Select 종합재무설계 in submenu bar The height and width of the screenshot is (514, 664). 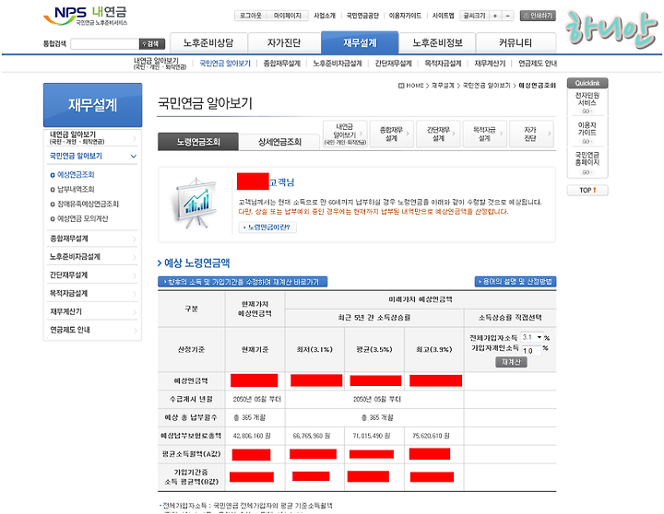pos(281,64)
